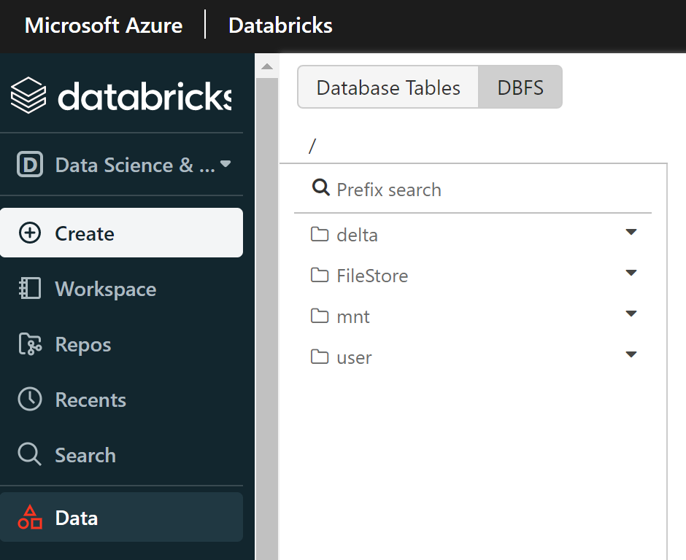Open the FileStore folder
This screenshot has width=686, height=560.
371,276
